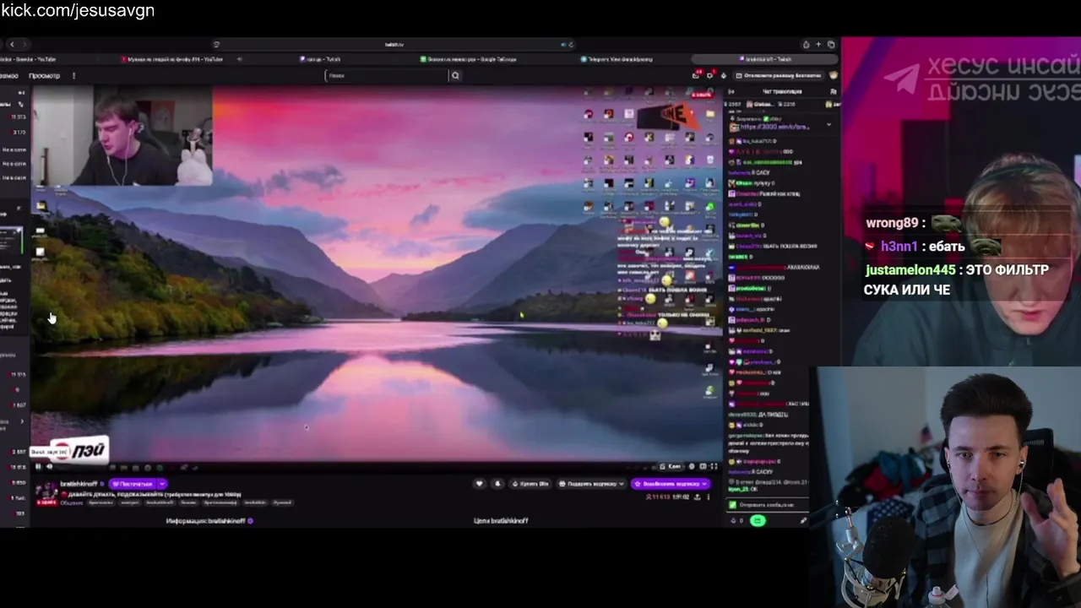Viewport: 1081px width, 608px height.
Task: Open the bratishkinoff channel name link
Action: pyautogui.click(x=79, y=484)
